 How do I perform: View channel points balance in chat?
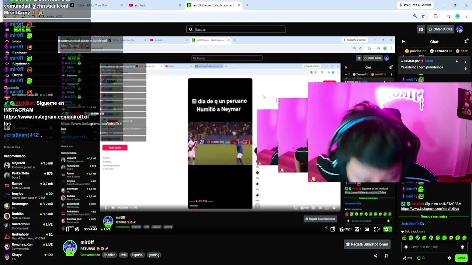[x=407, y=258]
